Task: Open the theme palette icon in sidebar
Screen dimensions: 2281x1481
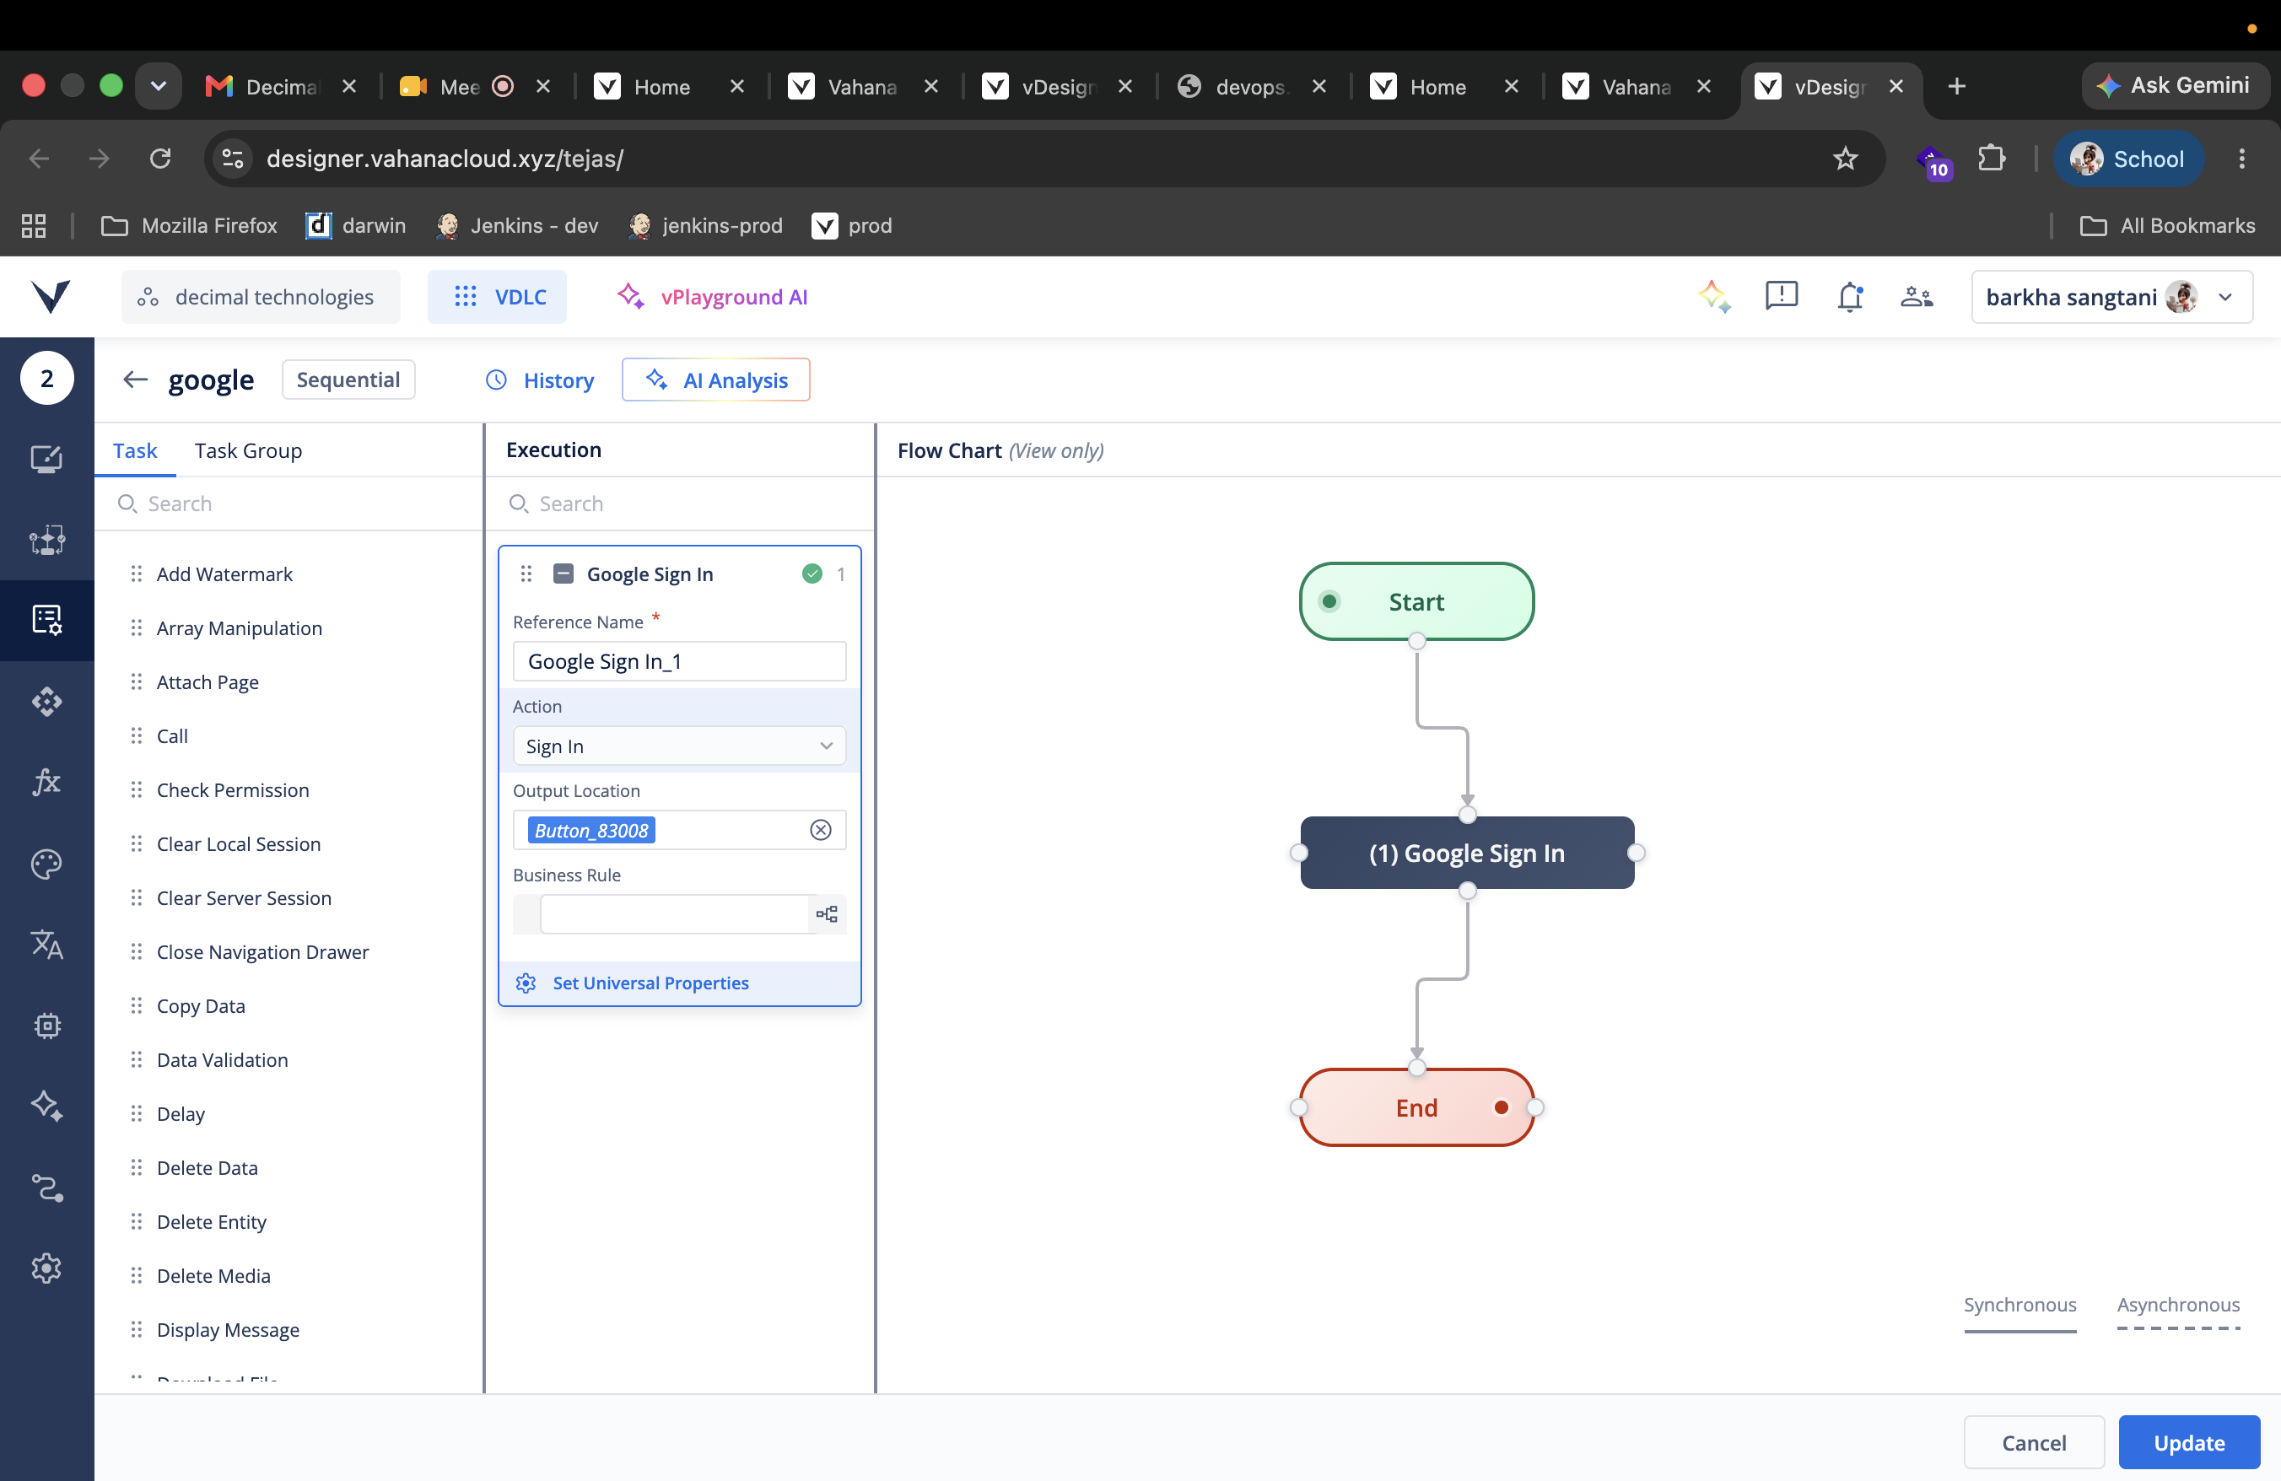Action: point(46,864)
